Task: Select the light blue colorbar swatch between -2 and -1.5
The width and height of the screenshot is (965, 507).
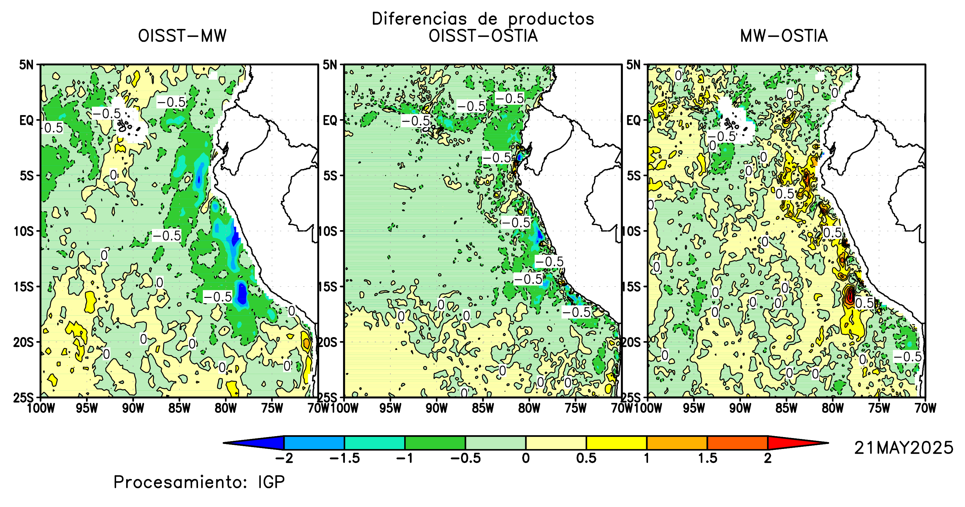Action: tap(314, 443)
